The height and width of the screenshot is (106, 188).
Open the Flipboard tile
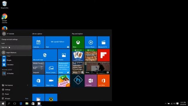(x=103, y=55)
